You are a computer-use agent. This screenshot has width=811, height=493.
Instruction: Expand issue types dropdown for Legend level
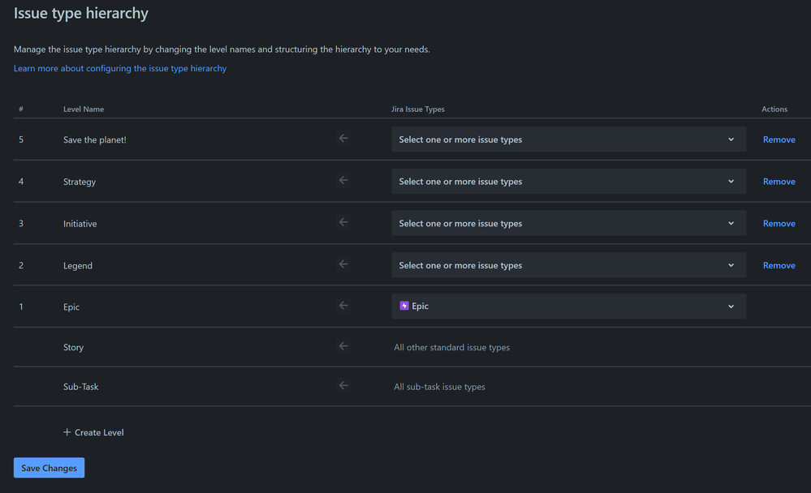coord(568,265)
